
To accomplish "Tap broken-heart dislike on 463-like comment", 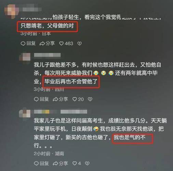I will click(x=79, y=43).
